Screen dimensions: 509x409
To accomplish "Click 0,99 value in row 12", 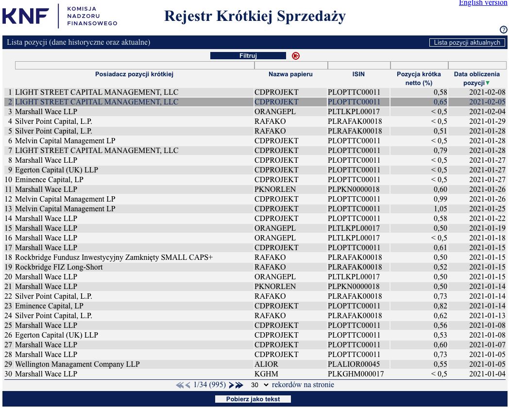I will click(x=440, y=199).
